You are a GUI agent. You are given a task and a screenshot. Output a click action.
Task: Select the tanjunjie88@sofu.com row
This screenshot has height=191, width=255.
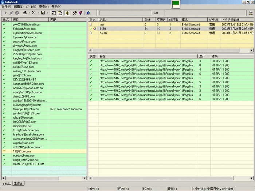(x=26, y=109)
